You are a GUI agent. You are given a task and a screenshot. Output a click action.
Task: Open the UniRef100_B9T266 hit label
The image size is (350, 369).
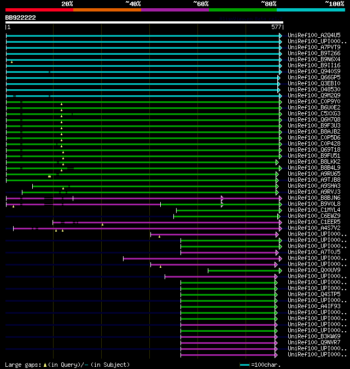(314, 54)
